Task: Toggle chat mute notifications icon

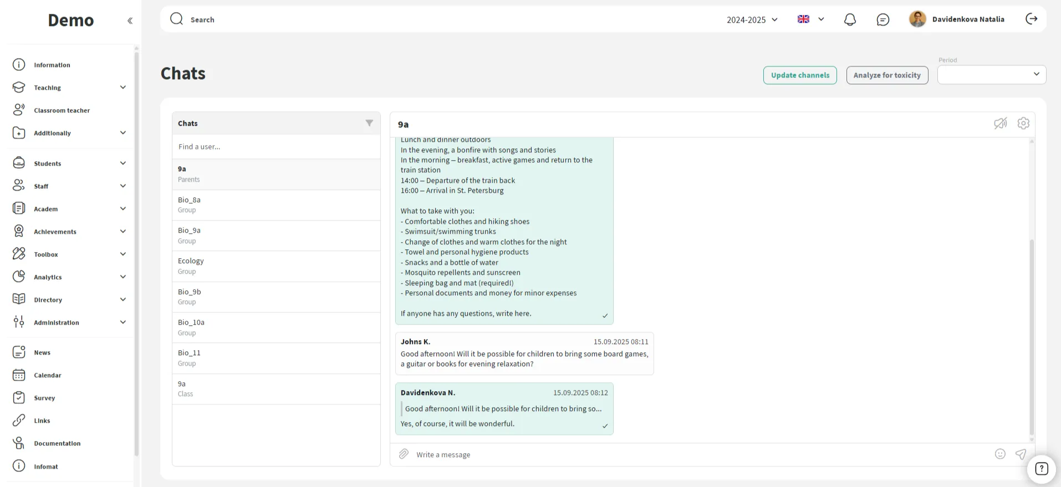Action: point(1000,124)
